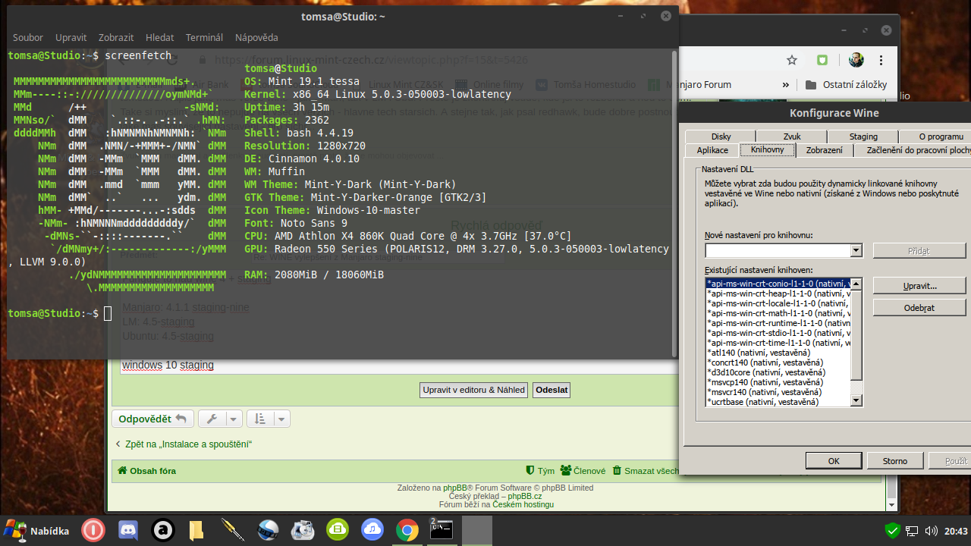Open the Nabídka start menu
This screenshot has width=971, height=546.
tap(37, 531)
